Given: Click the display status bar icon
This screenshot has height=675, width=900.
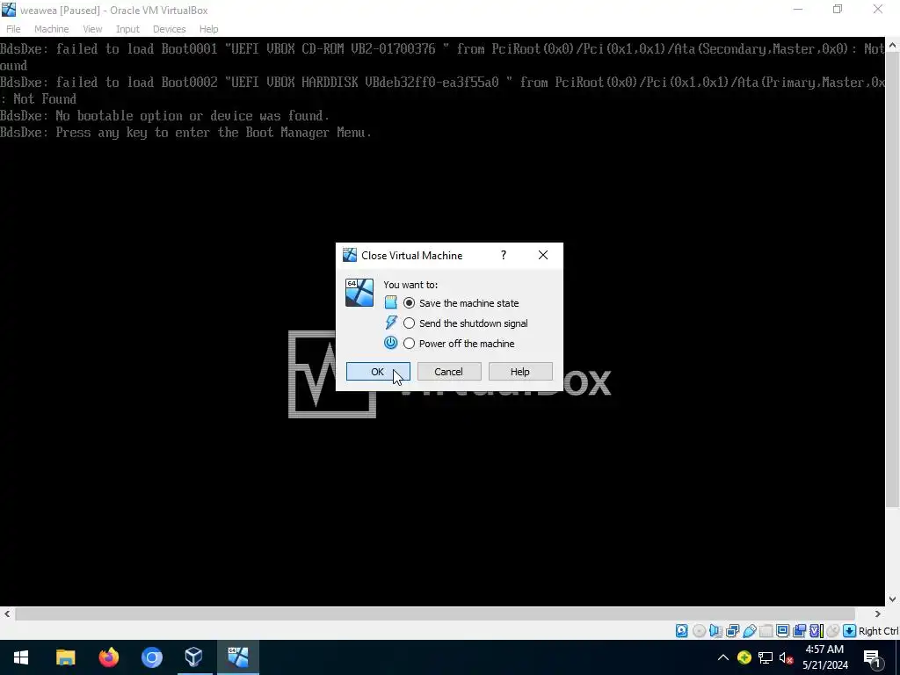Looking at the screenshot, I should point(782,631).
